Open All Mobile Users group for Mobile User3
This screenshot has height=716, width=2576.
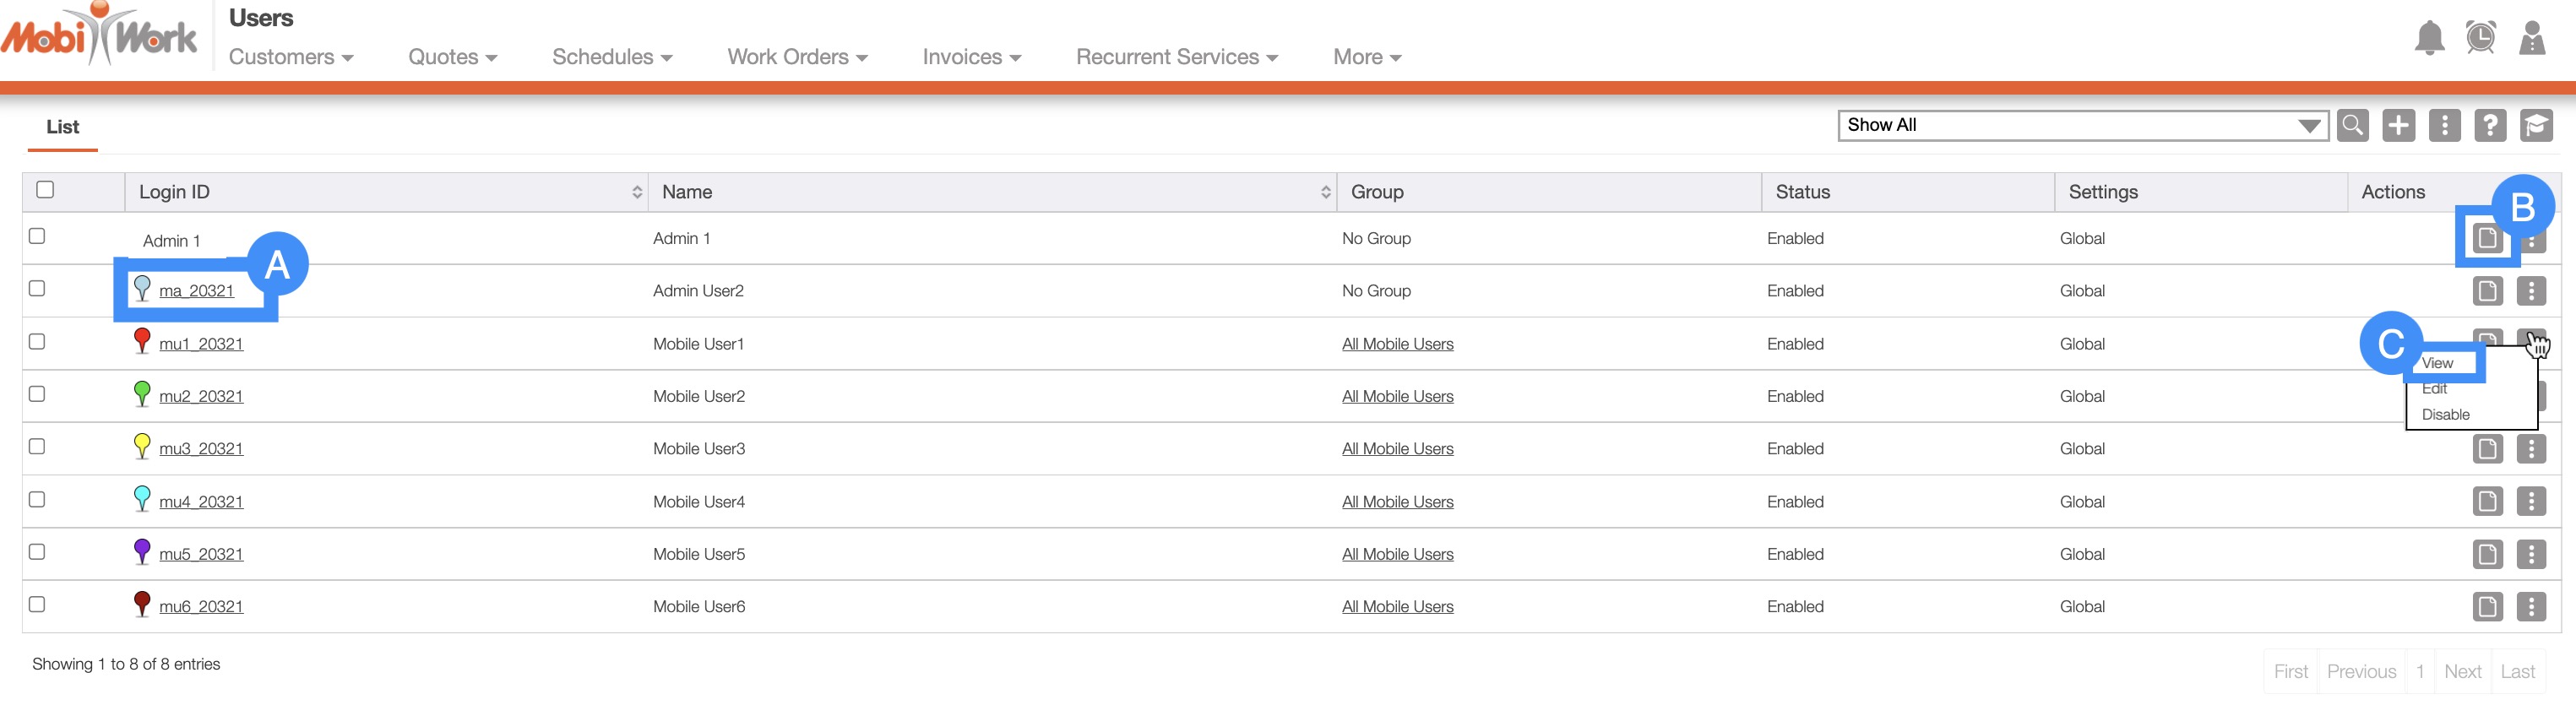click(1397, 449)
